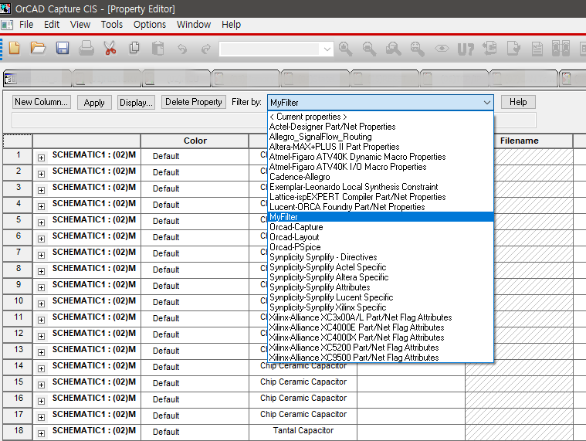586x441 pixels.
Task: Select highlighted MyFilter list entry
Action: [381, 217]
